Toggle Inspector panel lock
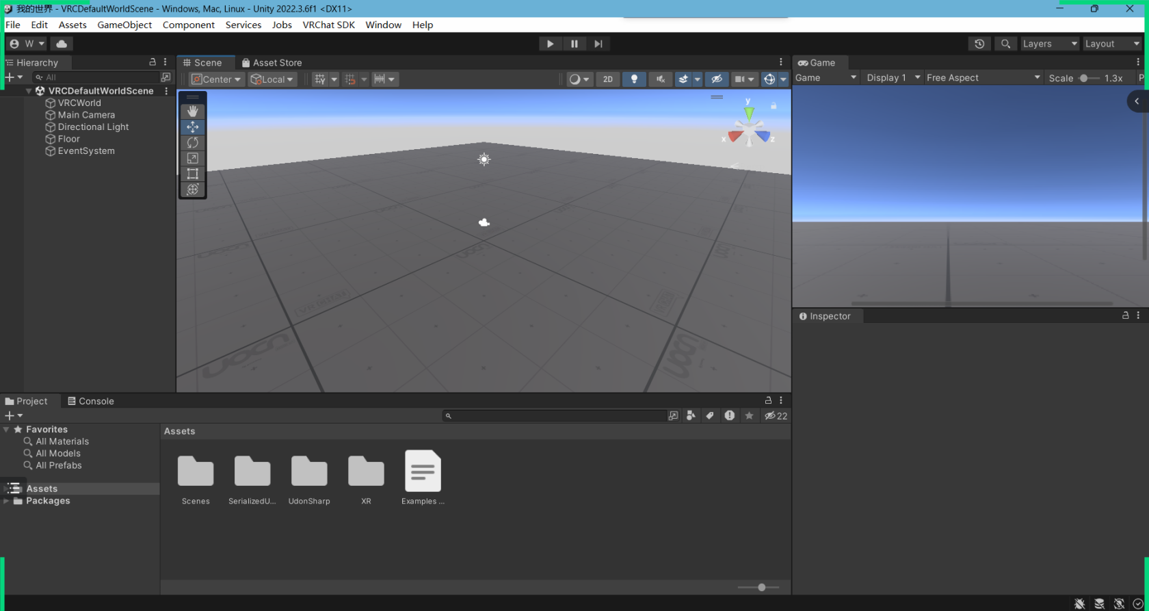 coord(1125,315)
